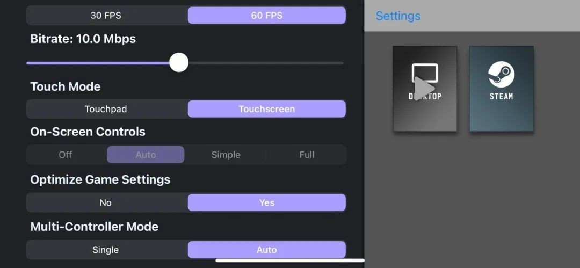580x268 pixels.
Task: Tap the iOS home indicator bar
Action: point(290,261)
